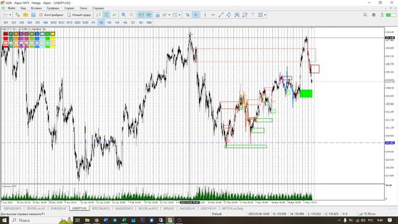Screen dimensions: 398x224
Task: Switch to H1 timeframe
Action: tap(93, 22)
